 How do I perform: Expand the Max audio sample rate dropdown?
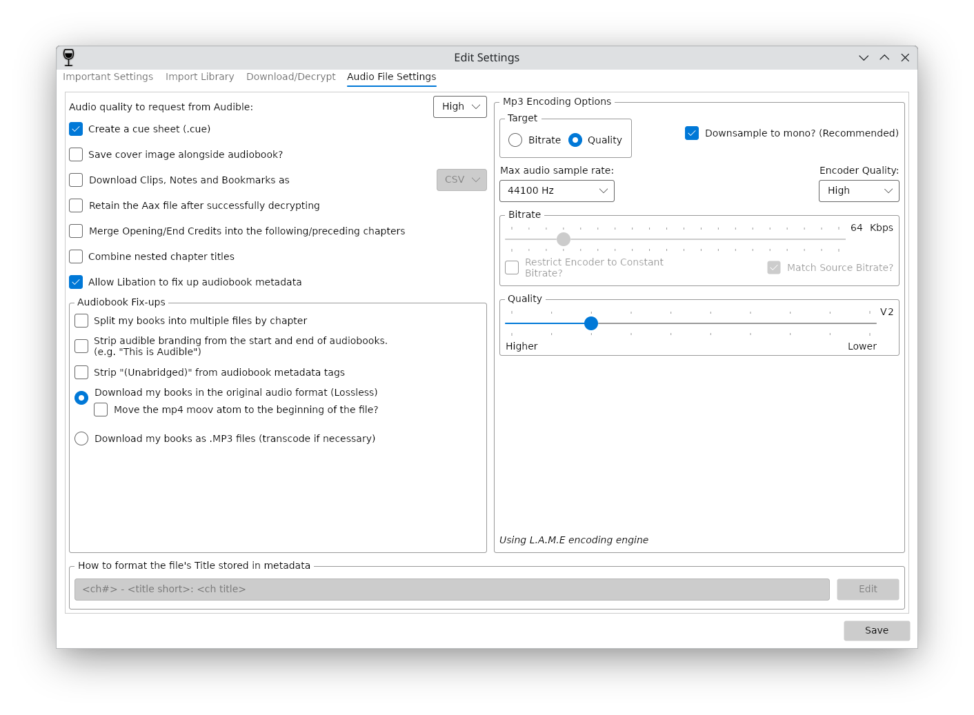(x=557, y=191)
